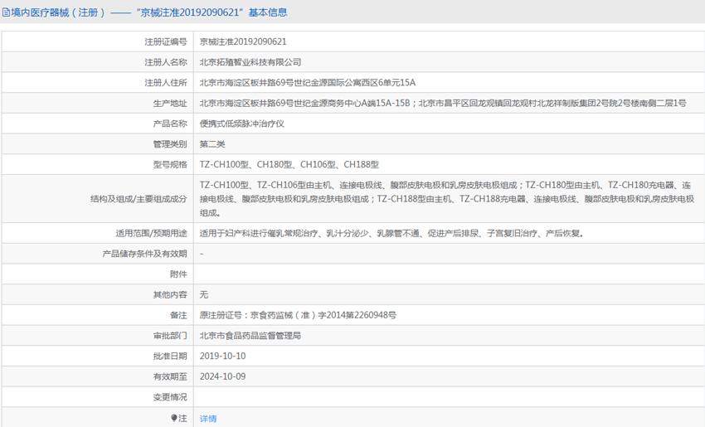
Task: Select expiry date 2024-10-09
Action: point(222,376)
